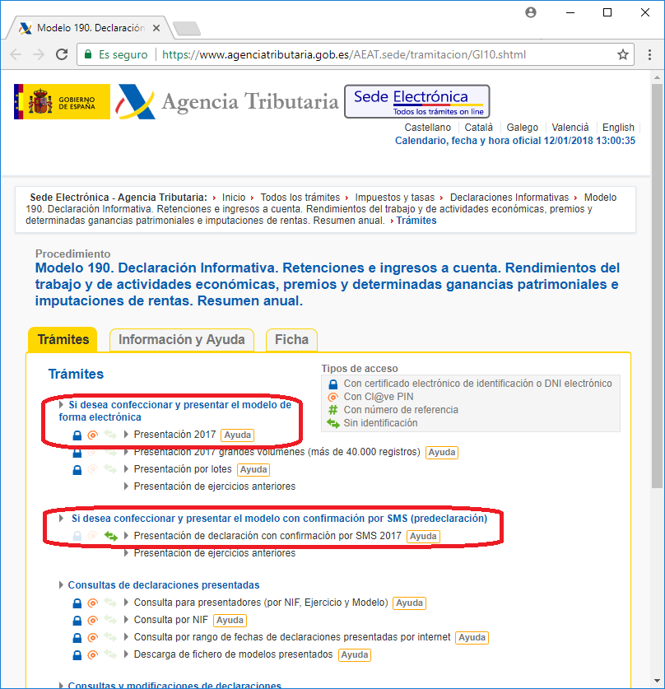Select the Modelo 190 browser tab
The image size is (665, 689).
90,28
